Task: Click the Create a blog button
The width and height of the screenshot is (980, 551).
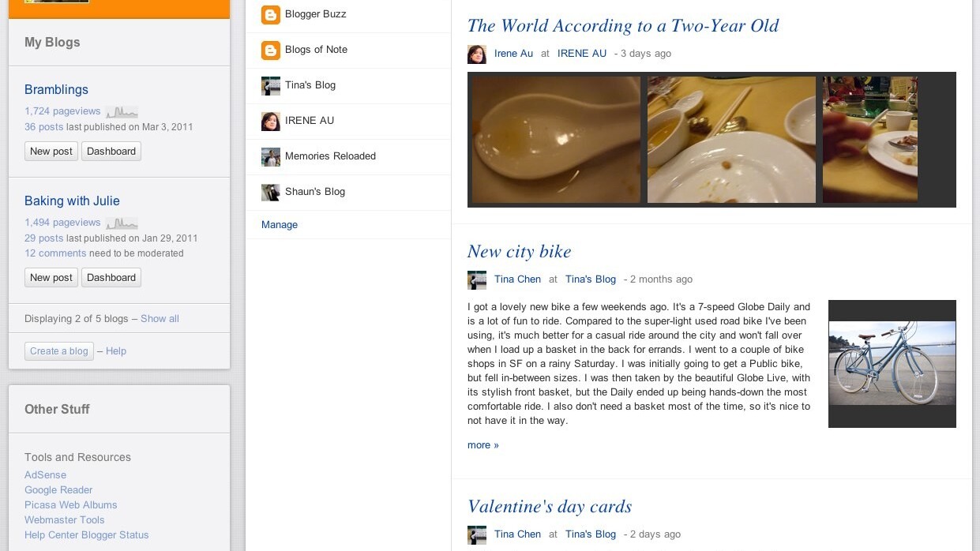Action: (x=59, y=351)
